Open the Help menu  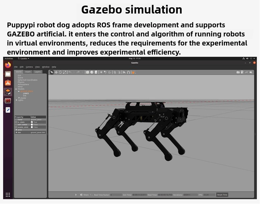[x=54, y=67]
